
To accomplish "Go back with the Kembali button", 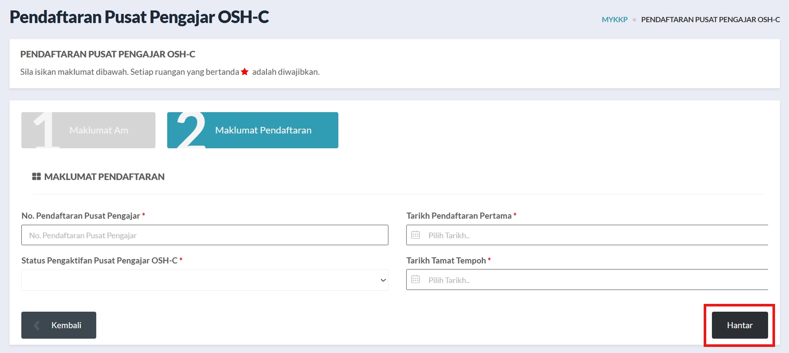I will point(59,325).
